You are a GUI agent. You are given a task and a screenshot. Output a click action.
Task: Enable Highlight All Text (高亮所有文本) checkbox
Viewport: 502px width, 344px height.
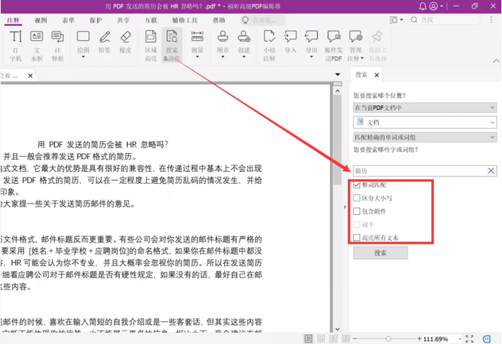[357, 238]
